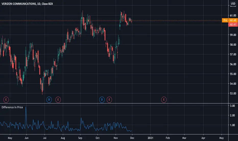
Task: Click the May earnings E marker
Action: point(6,100)
